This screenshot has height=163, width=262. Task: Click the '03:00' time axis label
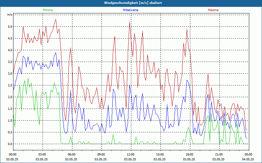coord(42,155)
